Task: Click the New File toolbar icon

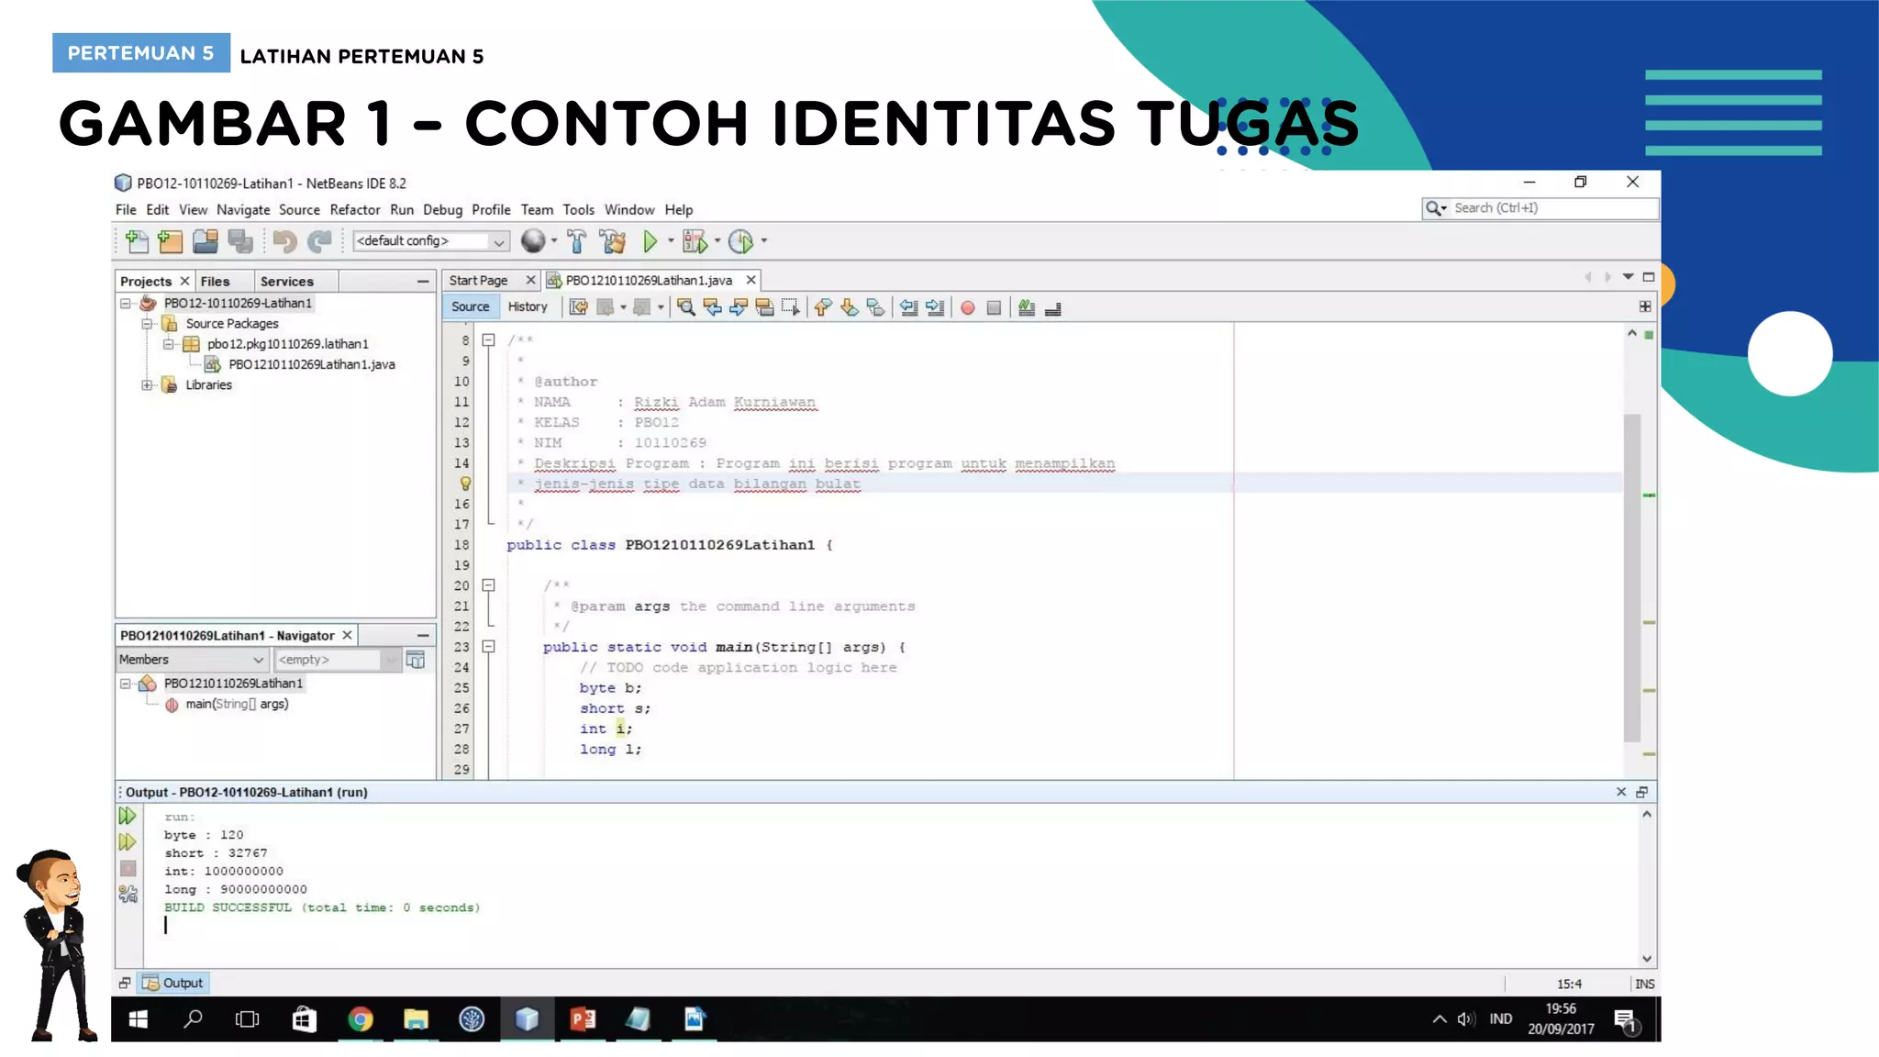Action: click(x=137, y=241)
